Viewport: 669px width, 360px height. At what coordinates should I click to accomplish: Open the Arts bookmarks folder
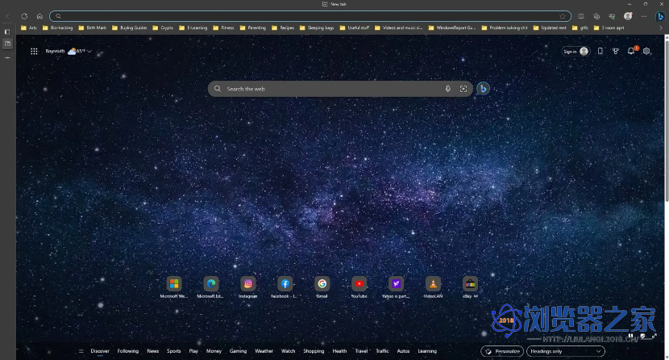(29, 27)
